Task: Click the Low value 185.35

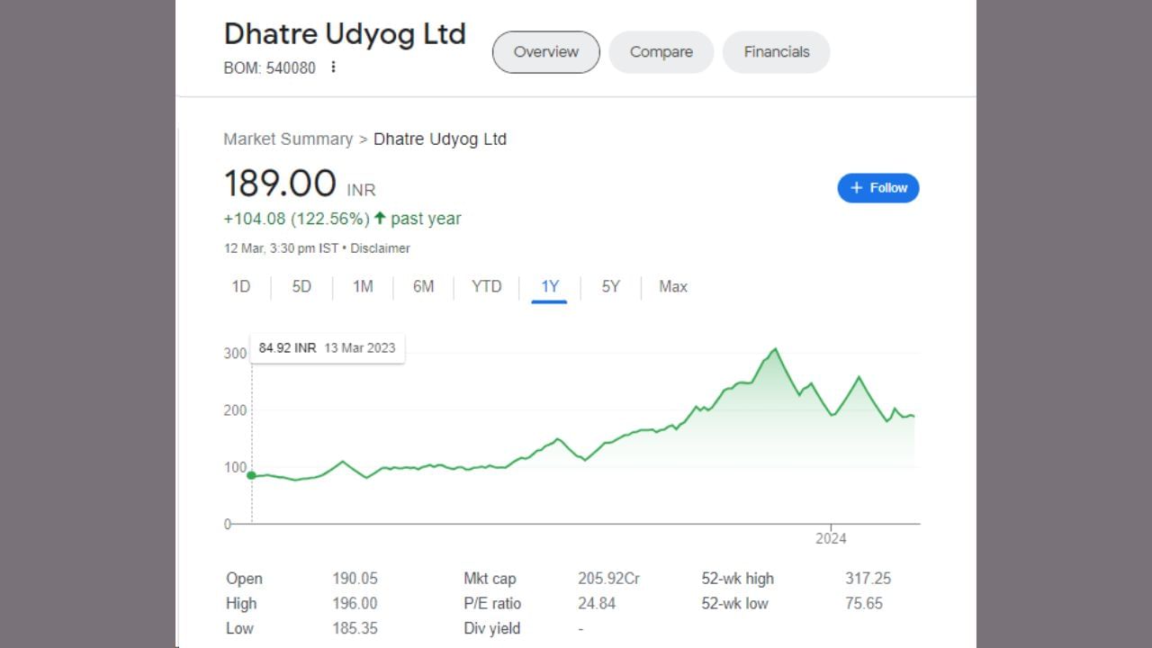Action: [x=355, y=628]
